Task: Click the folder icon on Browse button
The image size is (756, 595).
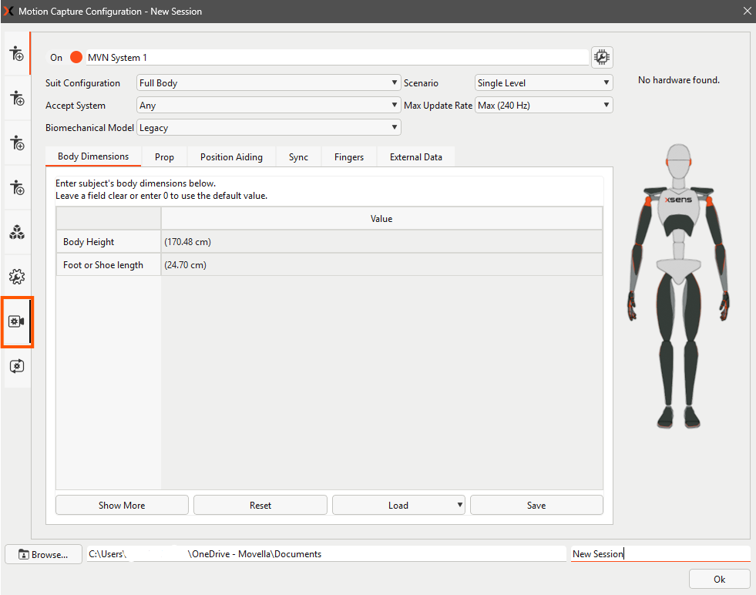Action: click(x=24, y=554)
